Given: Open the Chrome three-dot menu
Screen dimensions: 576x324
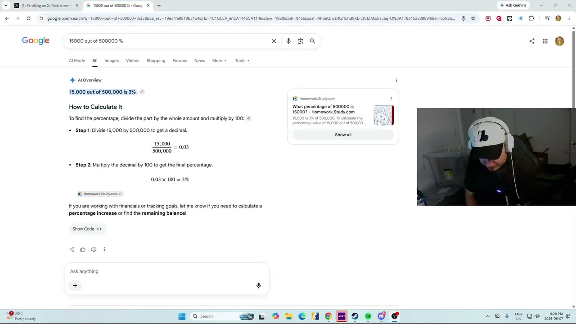Looking at the screenshot, I should point(568,18).
